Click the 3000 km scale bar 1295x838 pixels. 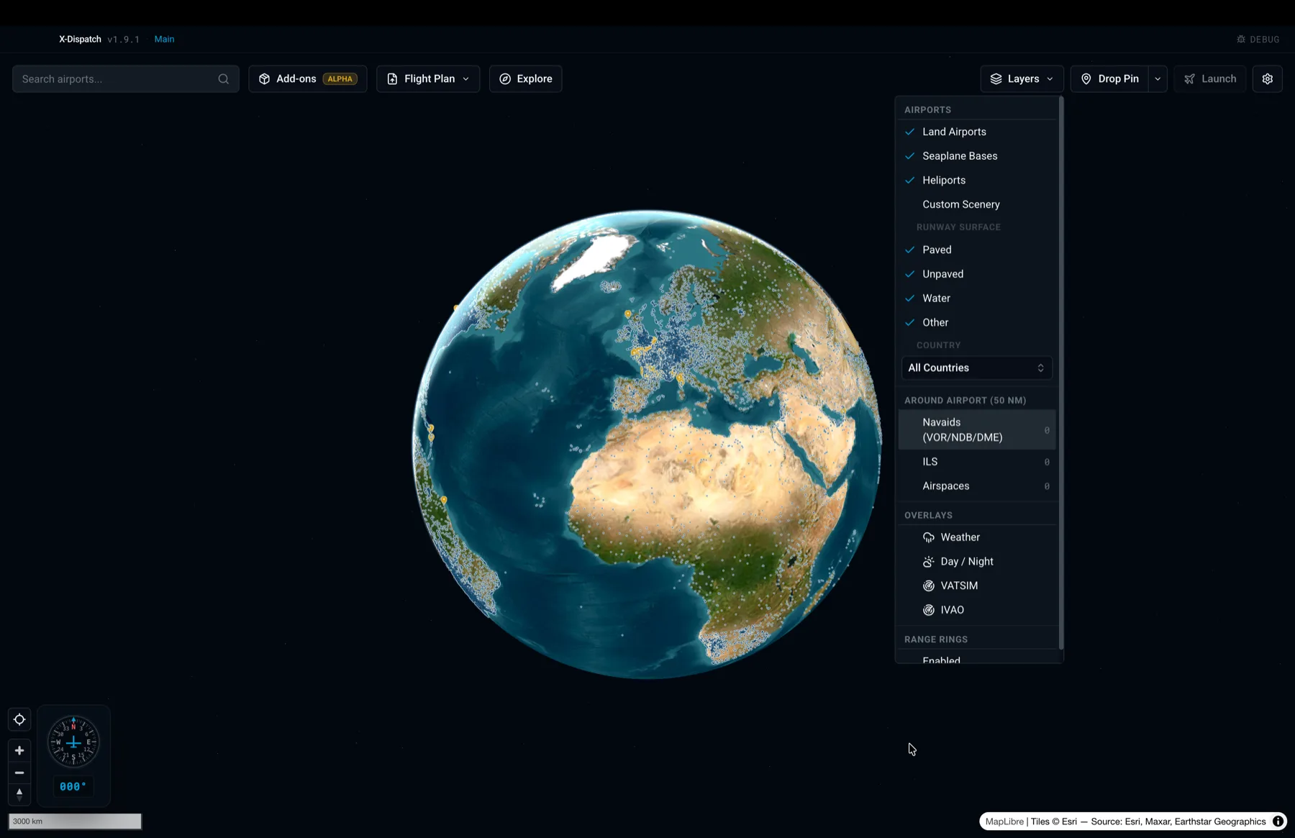click(75, 821)
